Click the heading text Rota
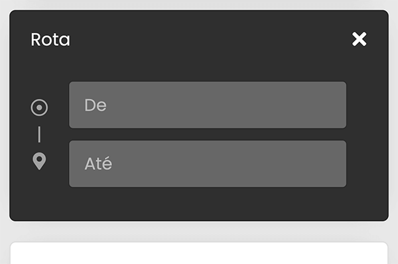Viewport: 398px width, 264px height. pyautogui.click(x=50, y=40)
